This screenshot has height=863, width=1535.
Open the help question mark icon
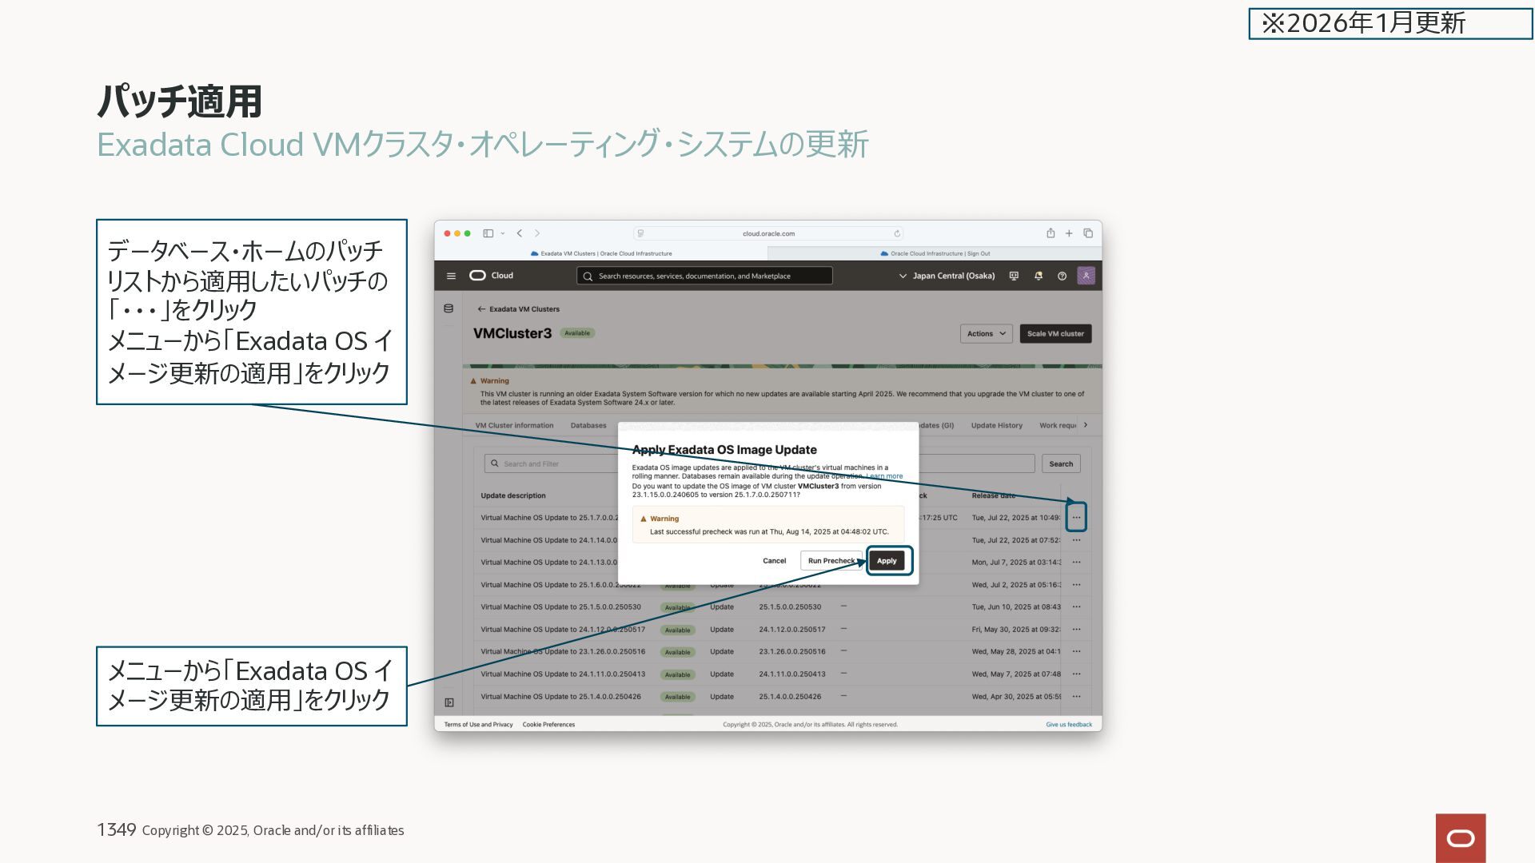click(1062, 276)
